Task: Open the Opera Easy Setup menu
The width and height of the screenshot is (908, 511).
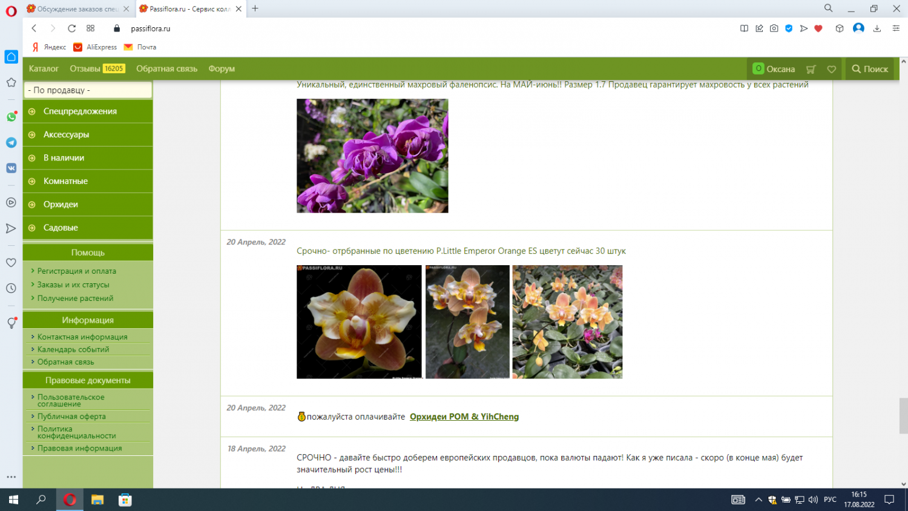Action: click(896, 28)
